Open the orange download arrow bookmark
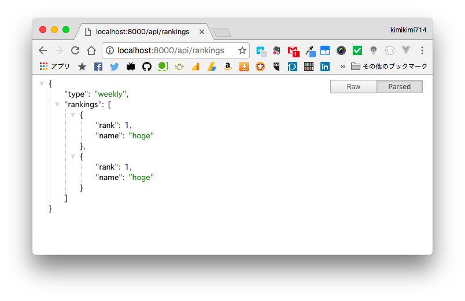This screenshot has height=301, width=465. [243, 67]
